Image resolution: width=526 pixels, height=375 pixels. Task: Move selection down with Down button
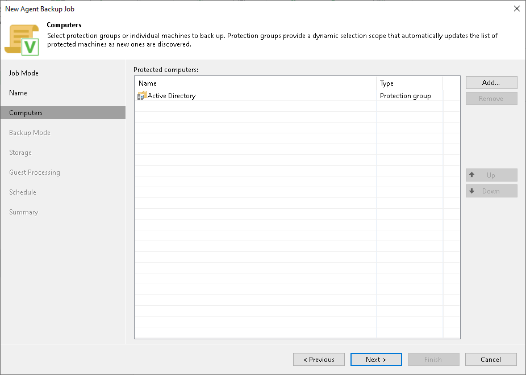coord(491,191)
